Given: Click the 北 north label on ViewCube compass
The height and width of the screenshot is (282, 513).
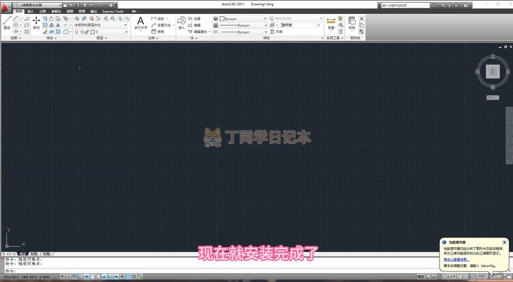Looking at the screenshot, I should [x=493, y=57].
